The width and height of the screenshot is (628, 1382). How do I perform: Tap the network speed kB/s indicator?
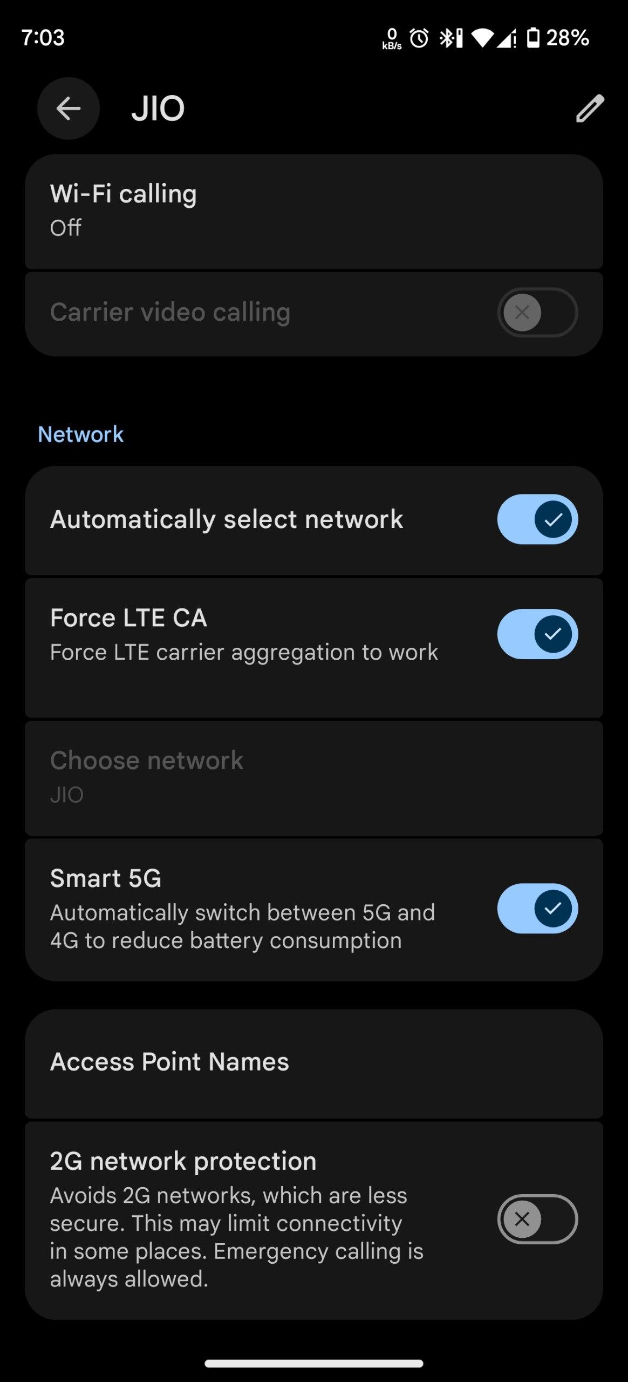click(392, 39)
